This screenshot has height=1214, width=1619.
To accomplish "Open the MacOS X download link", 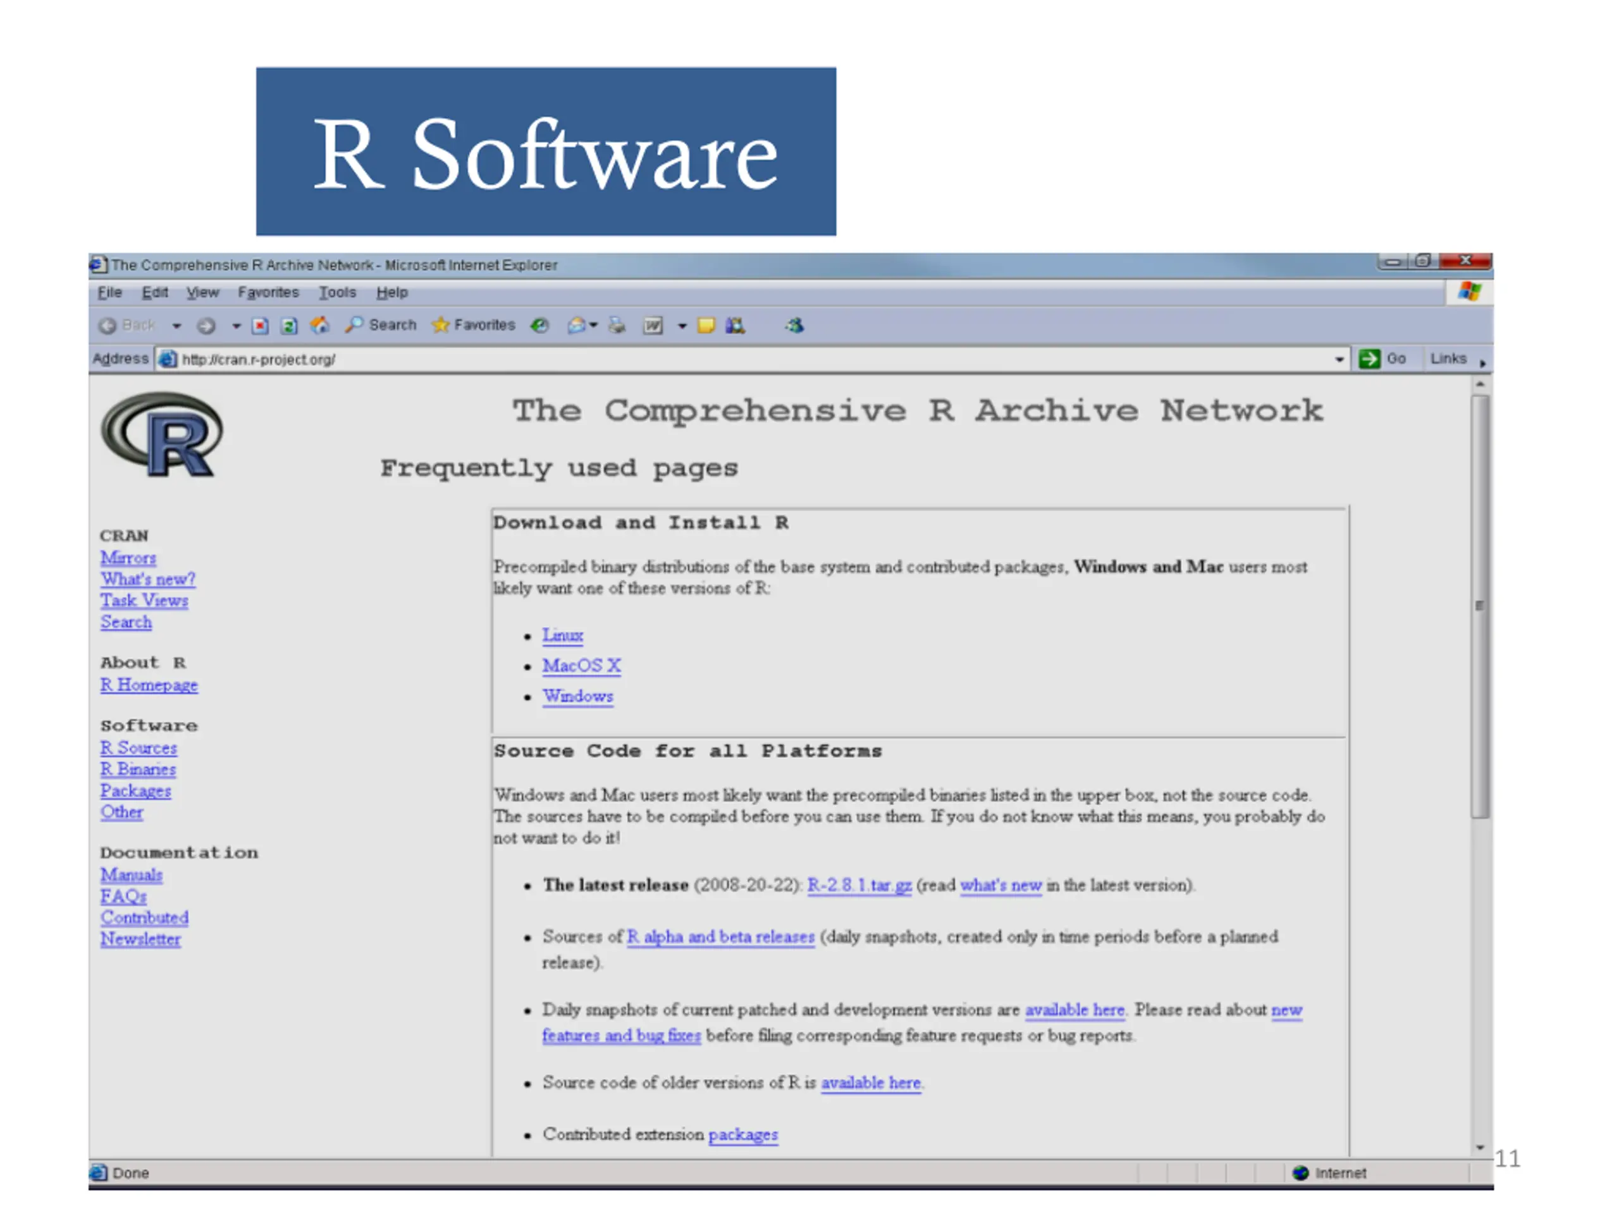I will click(581, 666).
